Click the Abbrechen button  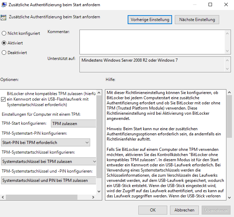(184, 210)
